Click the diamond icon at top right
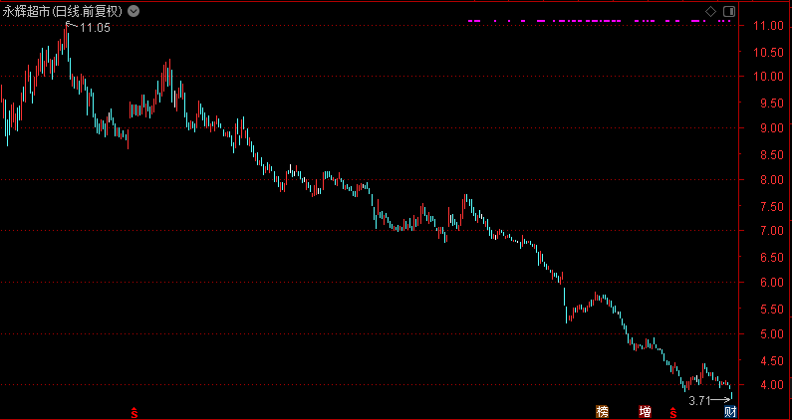 coord(710,11)
